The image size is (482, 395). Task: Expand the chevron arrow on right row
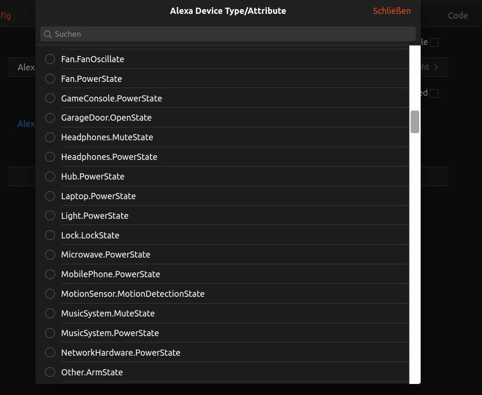(x=436, y=68)
